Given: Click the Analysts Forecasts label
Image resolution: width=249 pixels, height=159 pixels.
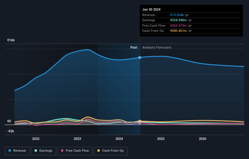Looking at the screenshot, I should coord(157,48).
